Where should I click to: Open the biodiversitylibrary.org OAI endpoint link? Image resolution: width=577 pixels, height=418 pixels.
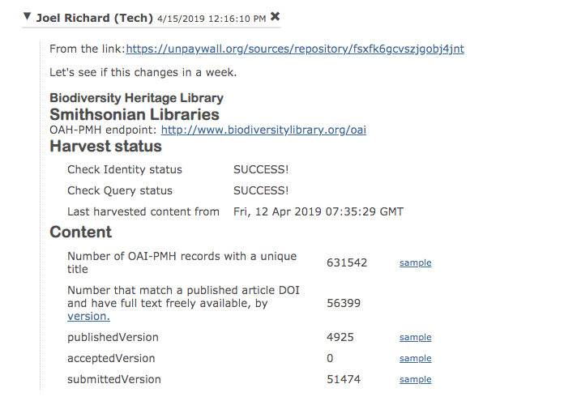pyautogui.click(x=263, y=130)
